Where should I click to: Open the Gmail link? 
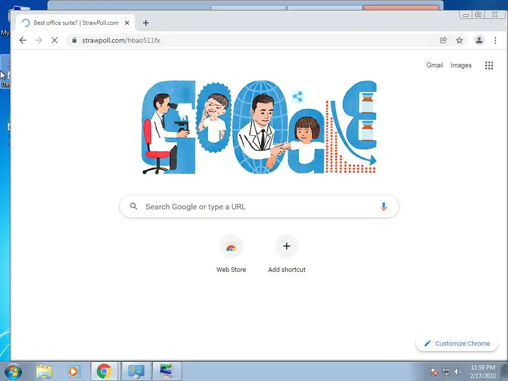[x=435, y=65]
